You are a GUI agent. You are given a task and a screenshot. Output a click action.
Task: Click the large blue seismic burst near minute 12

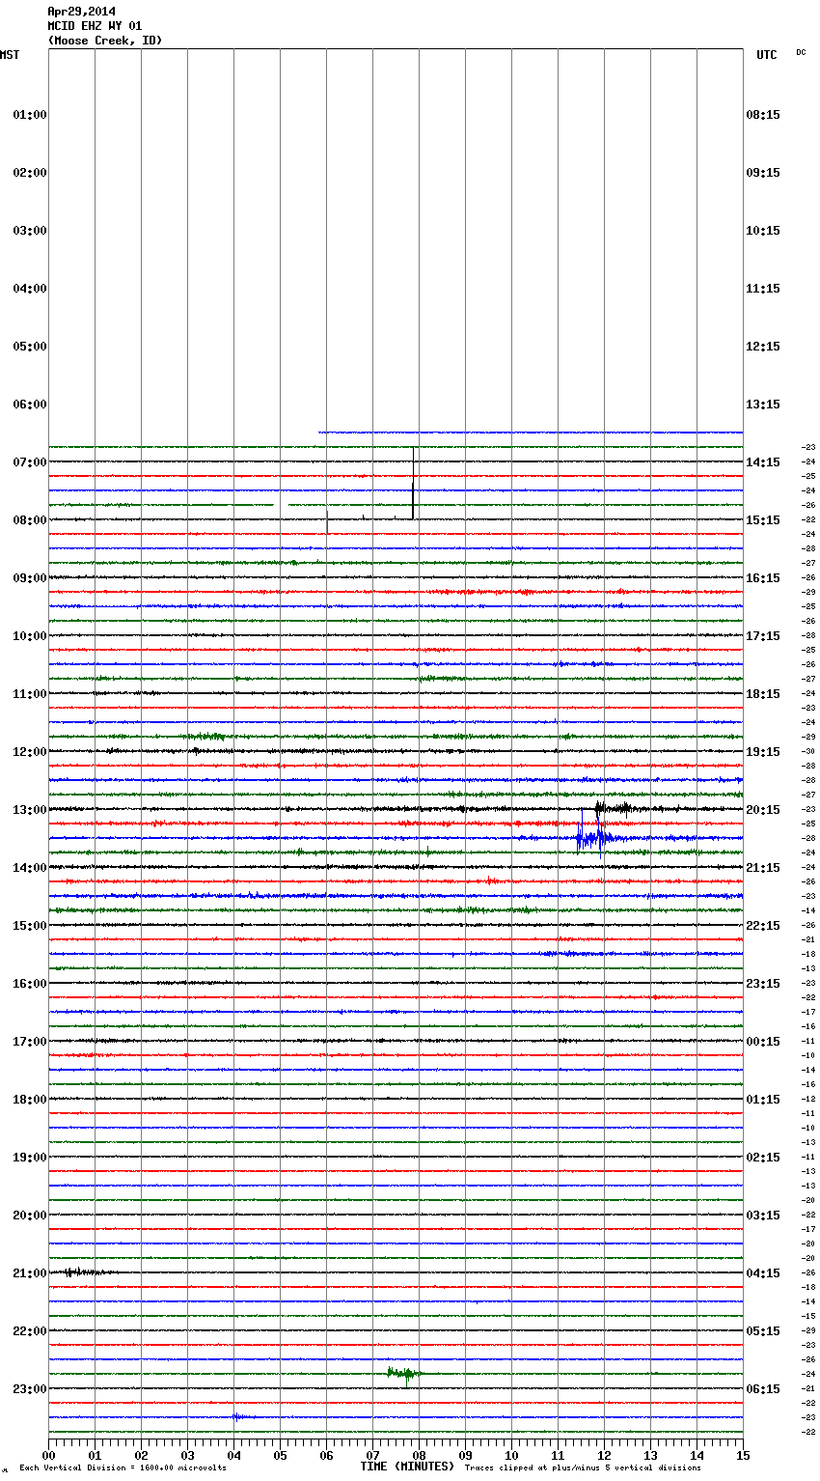(590, 837)
